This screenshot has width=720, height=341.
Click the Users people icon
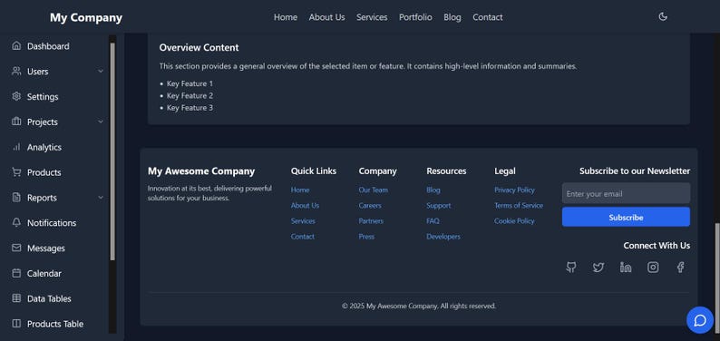16,71
